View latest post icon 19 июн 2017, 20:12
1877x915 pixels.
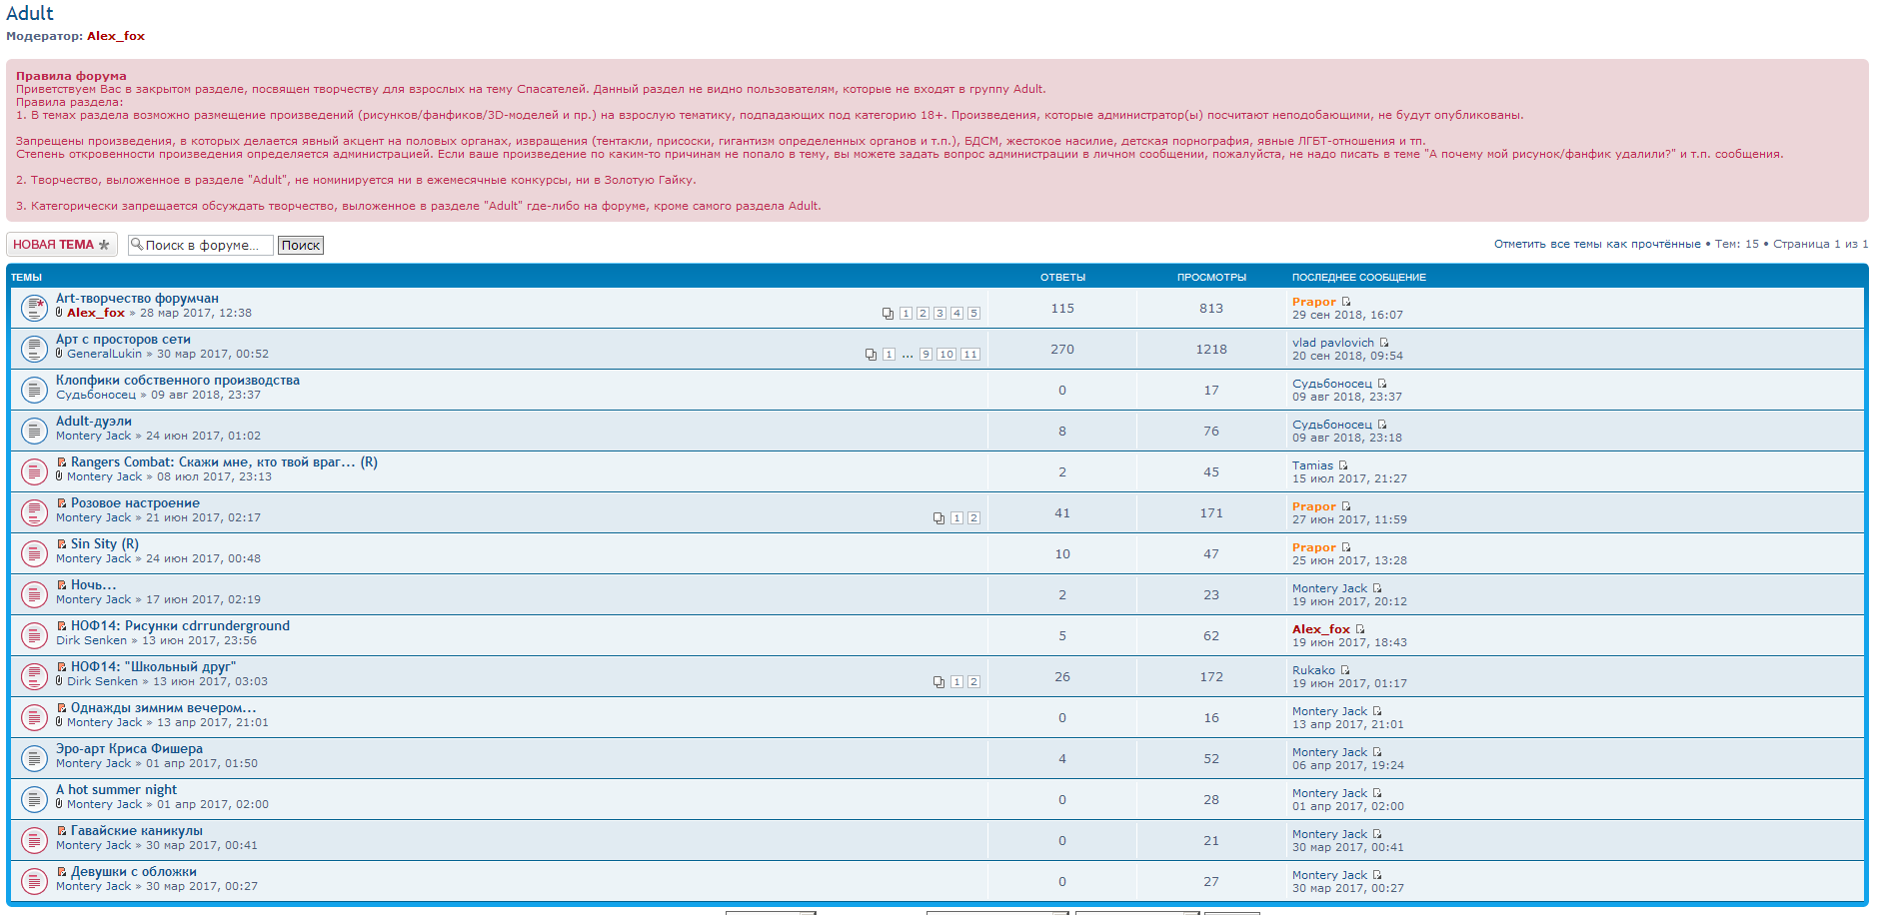[x=1377, y=588]
